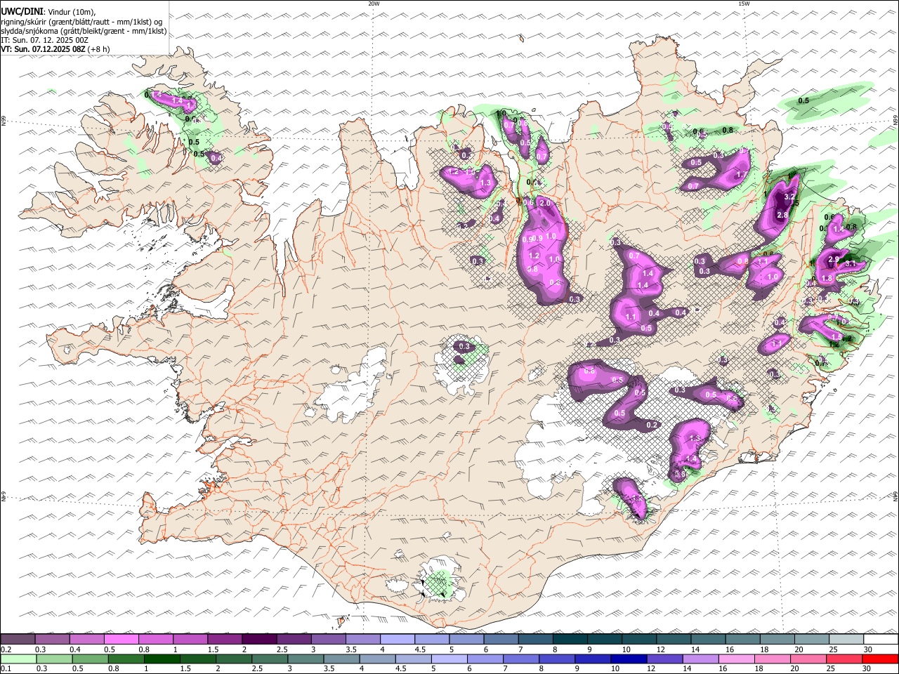899x674 pixels.
Task: Select the lower legend 2.5 grey-green swatch
Action: 270,659
